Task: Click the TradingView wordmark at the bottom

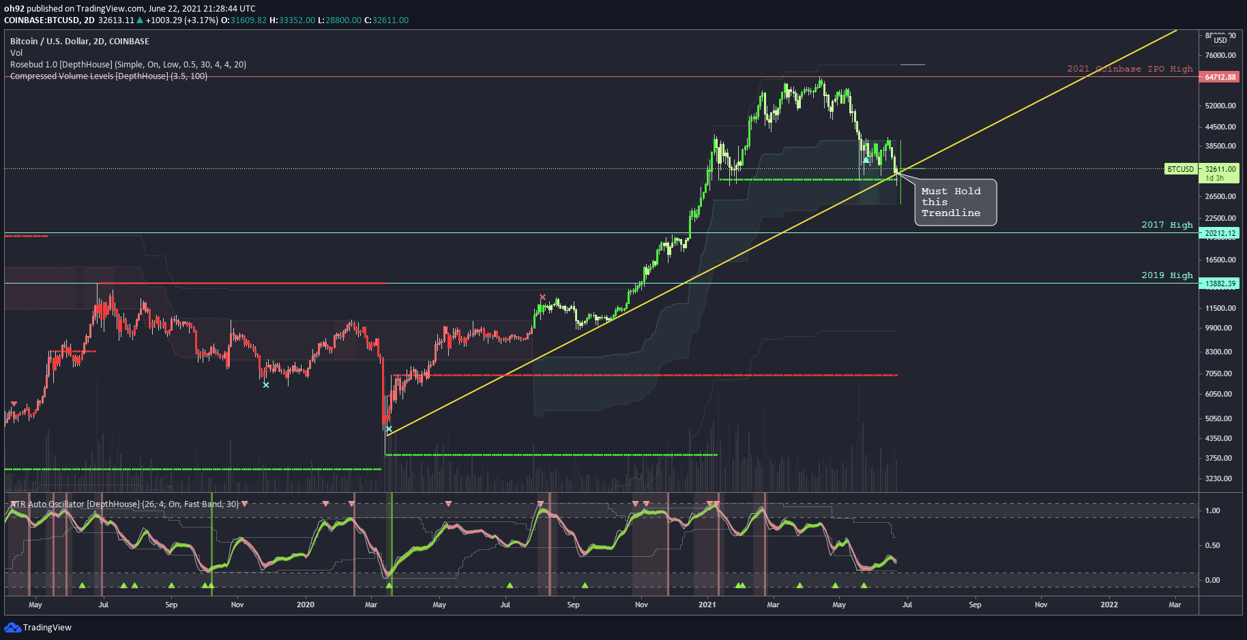Action: tap(47, 628)
